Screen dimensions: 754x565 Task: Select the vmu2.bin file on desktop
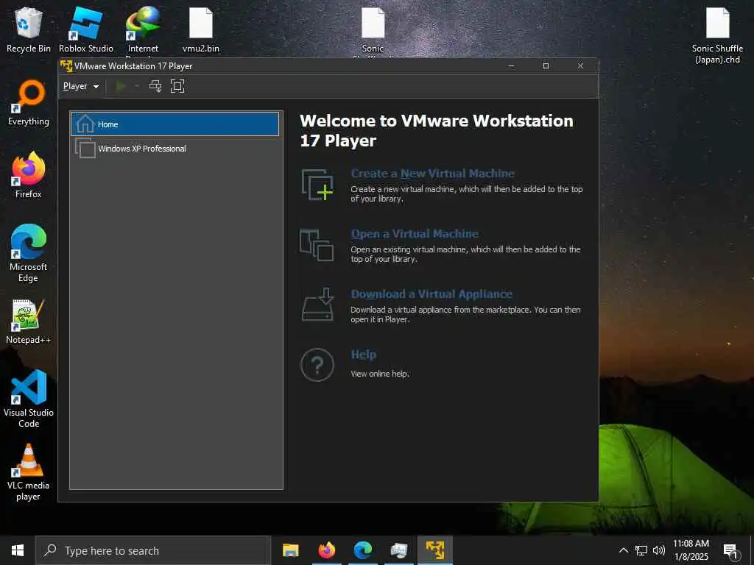tap(201, 29)
